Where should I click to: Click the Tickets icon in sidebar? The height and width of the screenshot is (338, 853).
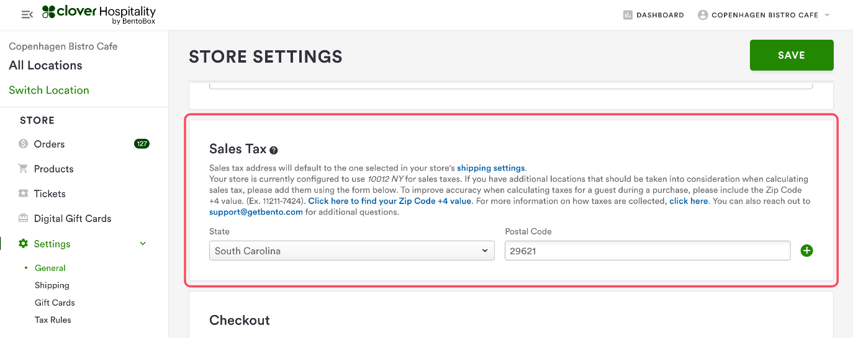tap(24, 193)
